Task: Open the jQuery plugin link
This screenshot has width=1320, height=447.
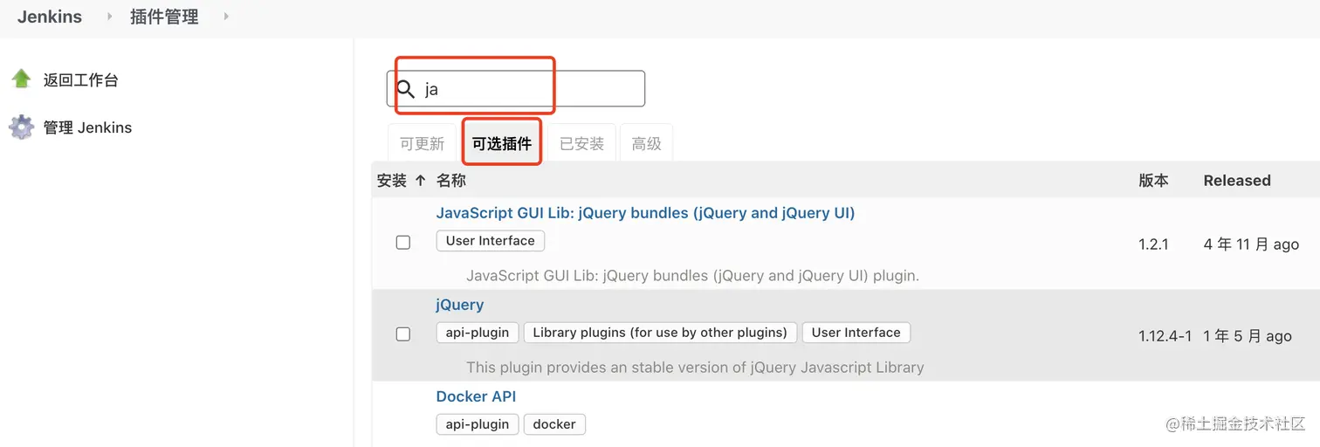Action: pyautogui.click(x=460, y=305)
